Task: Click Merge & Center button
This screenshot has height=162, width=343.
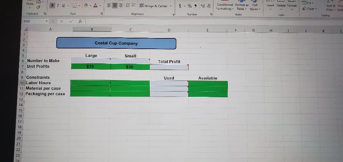Action: pyautogui.click(x=153, y=6)
